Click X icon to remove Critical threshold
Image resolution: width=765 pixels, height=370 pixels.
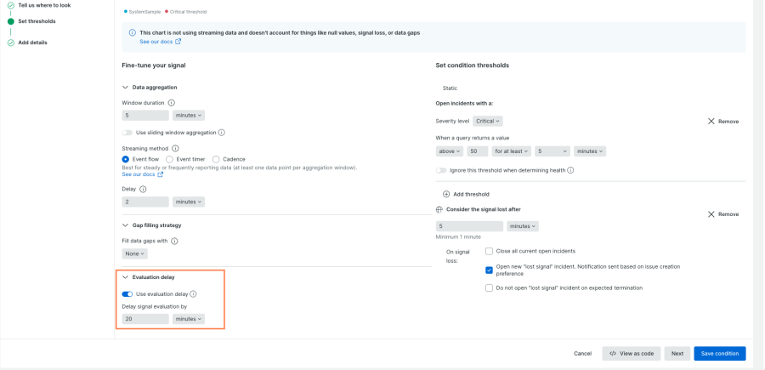(711, 121)
